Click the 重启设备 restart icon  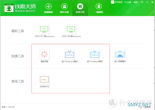point(44,54)
